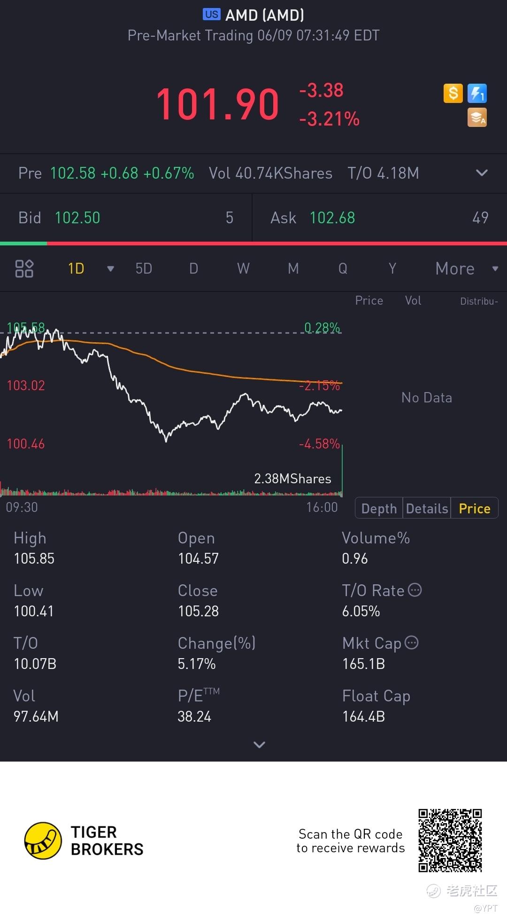Tap the No Data placeholder
This screenshot has width=507, height=920.
click(427, 398)
